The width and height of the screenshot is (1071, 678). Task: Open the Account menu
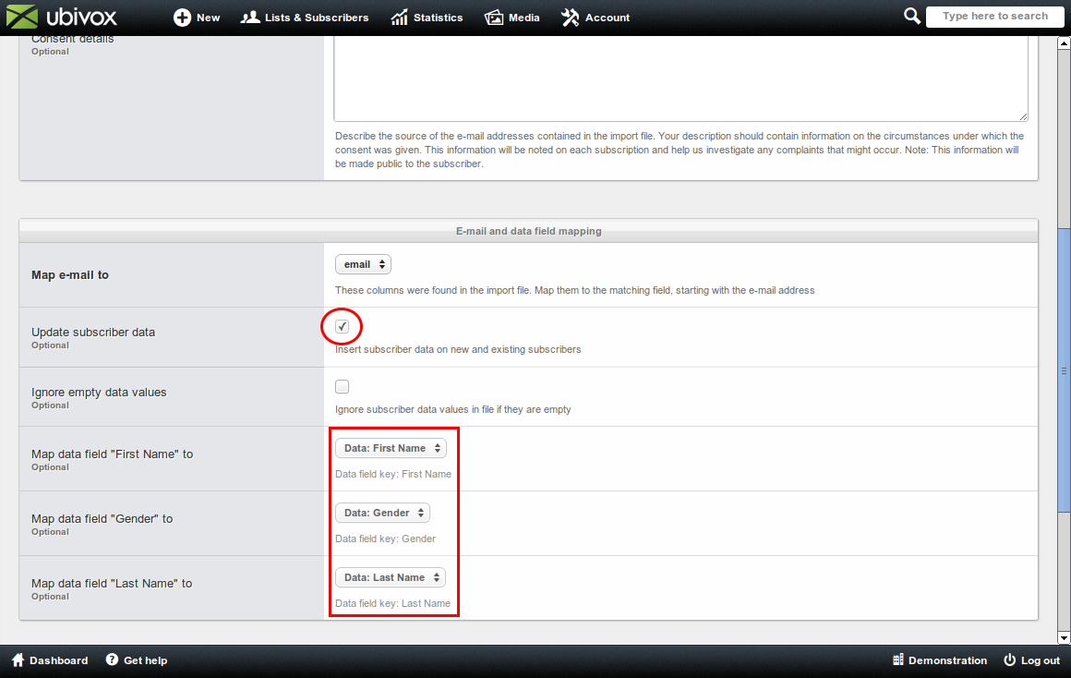click(x=596, y=17)
